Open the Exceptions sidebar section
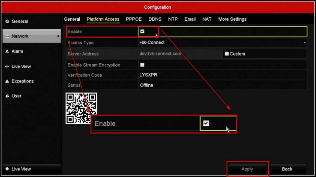 pos(32,81)
